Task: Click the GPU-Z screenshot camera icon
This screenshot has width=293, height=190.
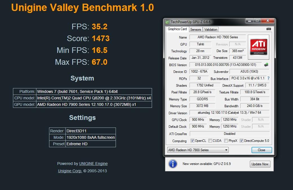Action: (268, 29)
